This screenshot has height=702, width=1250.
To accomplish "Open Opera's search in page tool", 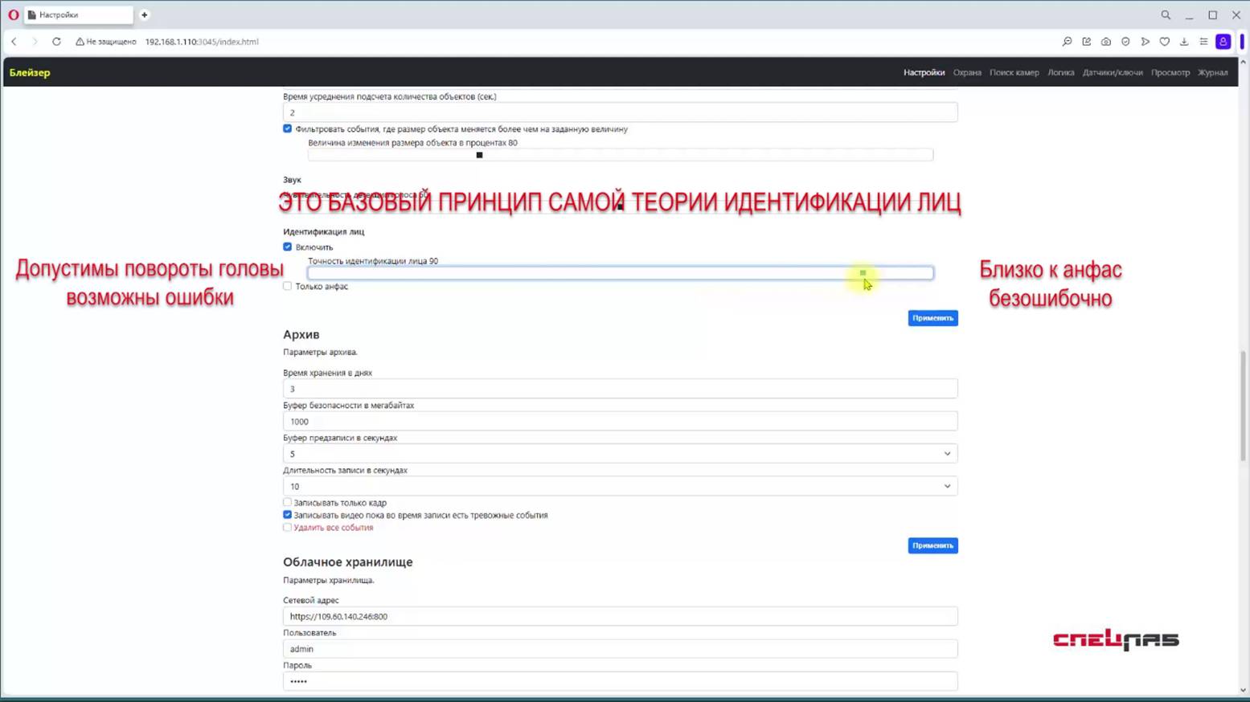I will pyautogui.click(x=1067, y=42).
